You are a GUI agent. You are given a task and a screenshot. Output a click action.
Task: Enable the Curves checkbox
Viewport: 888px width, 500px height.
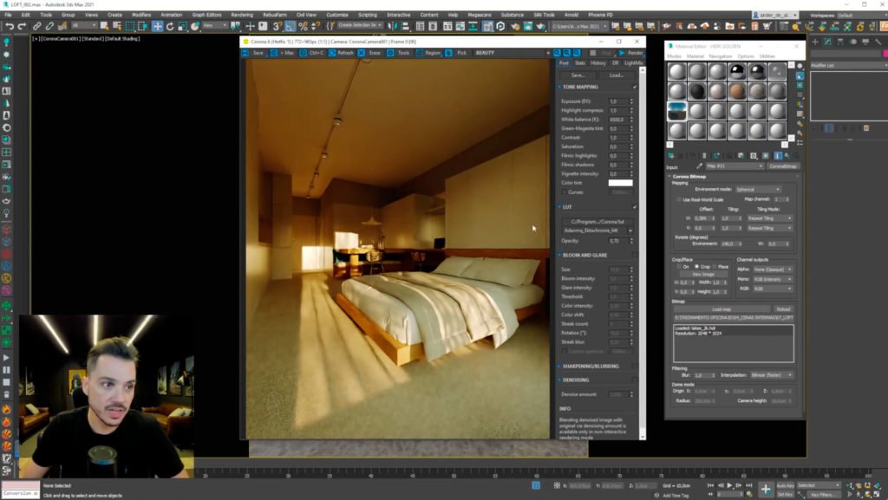click(564, 192)
